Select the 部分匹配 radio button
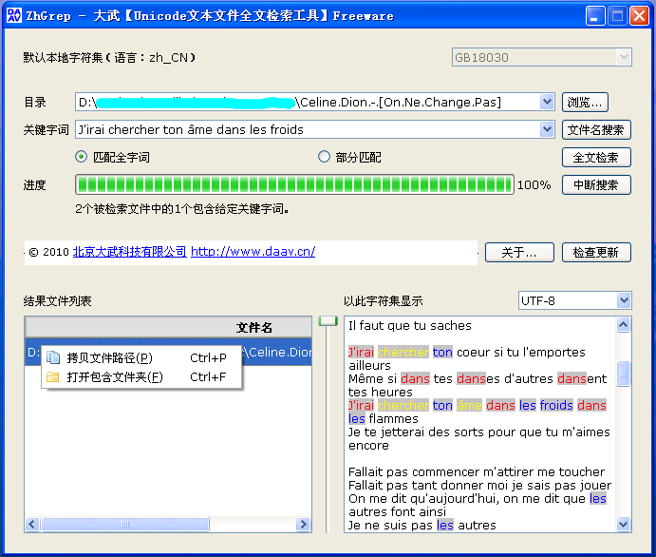Viewport: 656px width, 557px height. click(324, 157)
